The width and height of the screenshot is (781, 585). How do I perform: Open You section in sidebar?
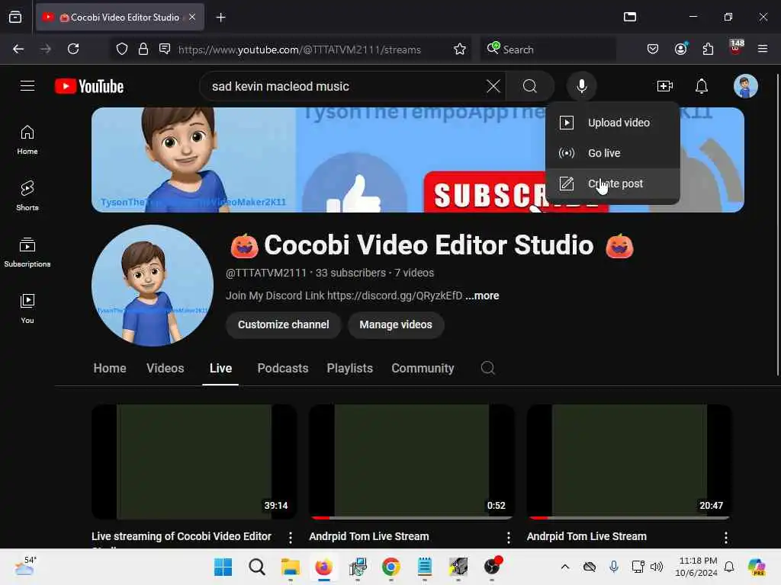coord(27,308)
